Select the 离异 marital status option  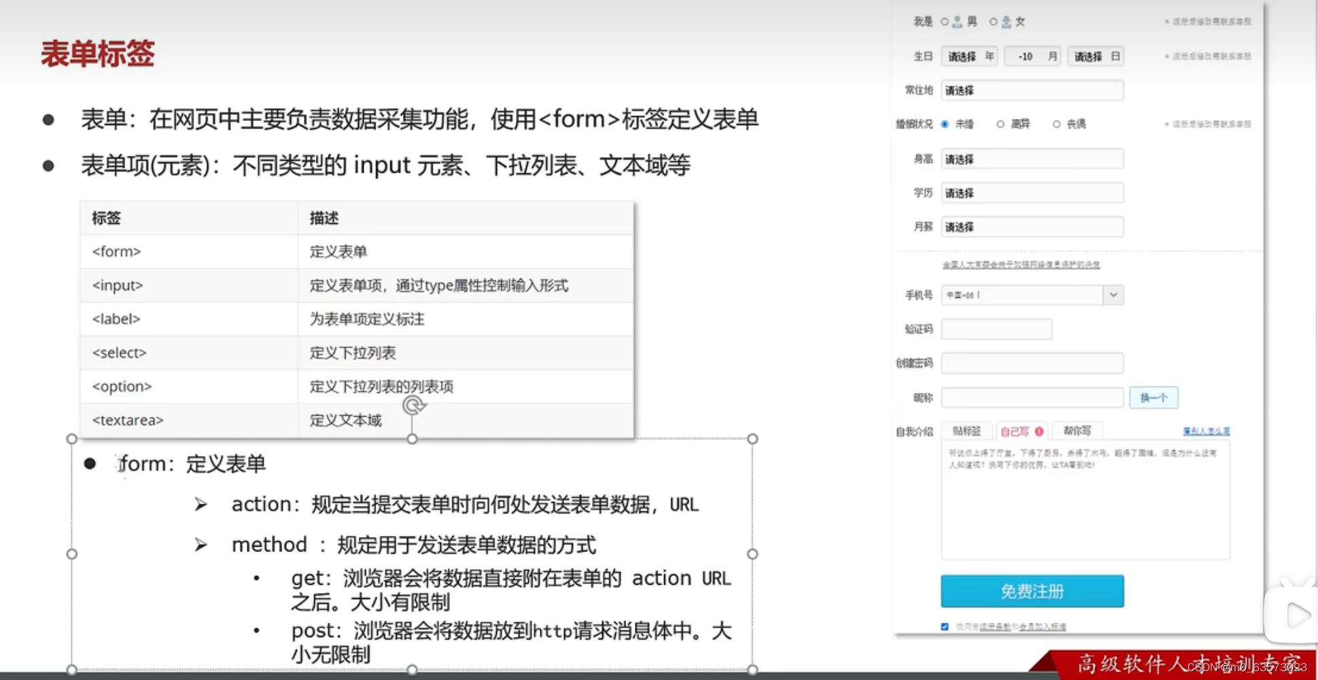[1000, 124]
